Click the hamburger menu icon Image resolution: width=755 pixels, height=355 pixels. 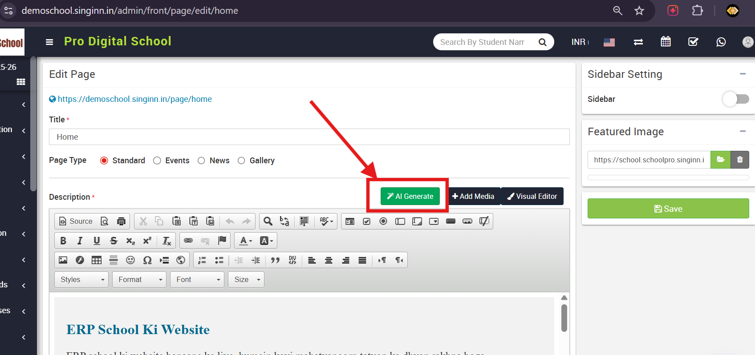tap(49, 42)
